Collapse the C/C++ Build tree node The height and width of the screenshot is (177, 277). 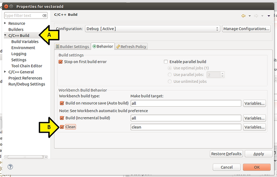[x=5, y=35]
